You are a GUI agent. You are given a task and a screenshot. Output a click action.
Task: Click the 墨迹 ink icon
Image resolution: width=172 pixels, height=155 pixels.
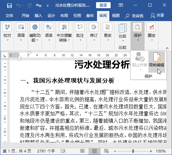coord(151,27)
